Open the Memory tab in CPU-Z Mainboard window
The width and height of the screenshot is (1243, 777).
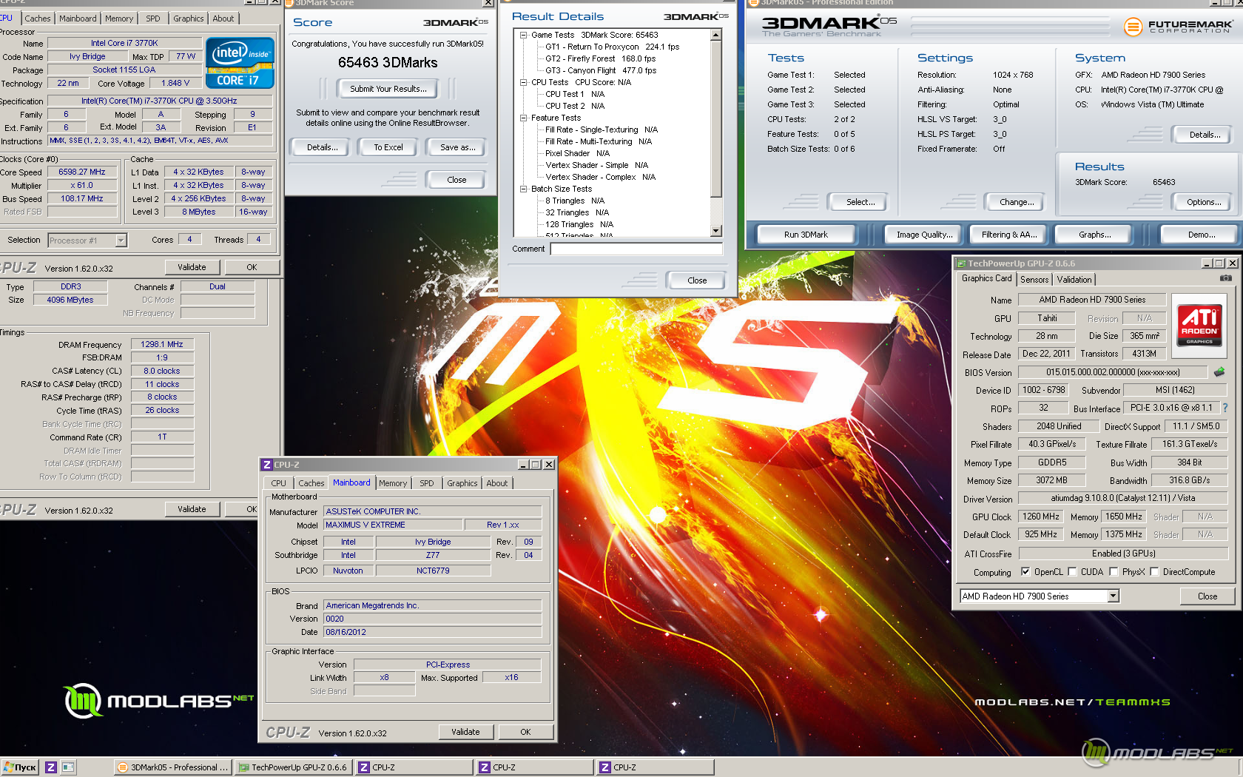(x=393, y=483)
